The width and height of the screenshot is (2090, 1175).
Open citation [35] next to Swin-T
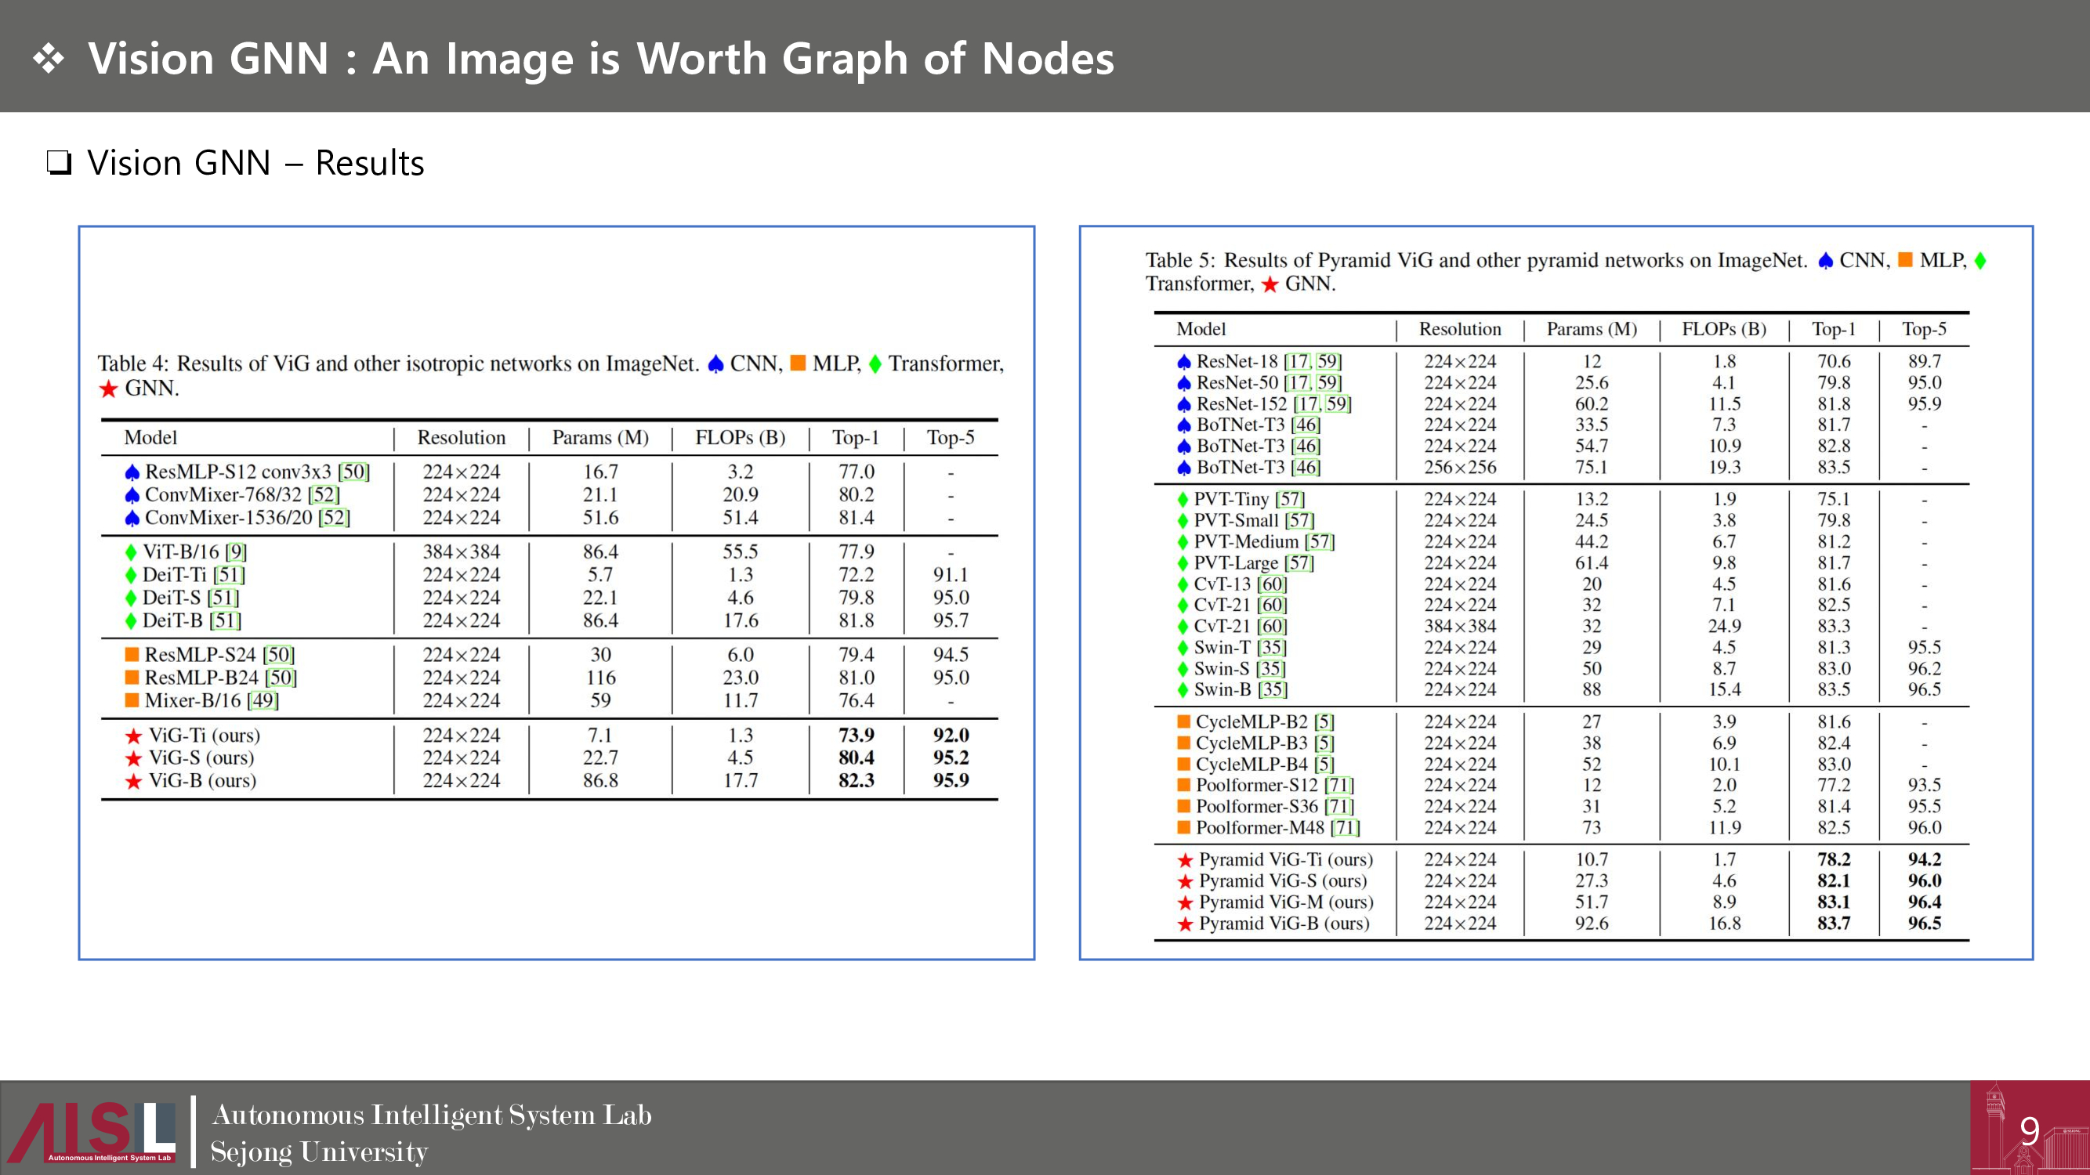pyautogui.click(x=1272, y=647)
